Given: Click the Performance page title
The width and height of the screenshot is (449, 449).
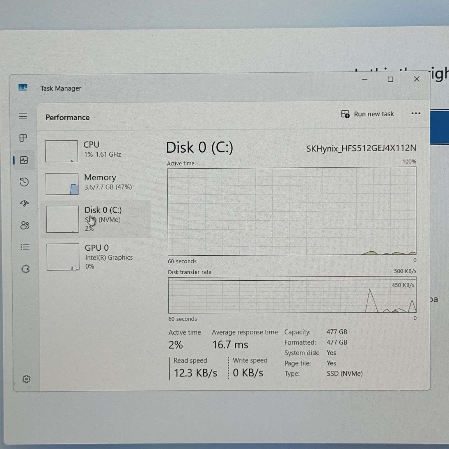Looking at the screenshot, I should coord(68,117).
